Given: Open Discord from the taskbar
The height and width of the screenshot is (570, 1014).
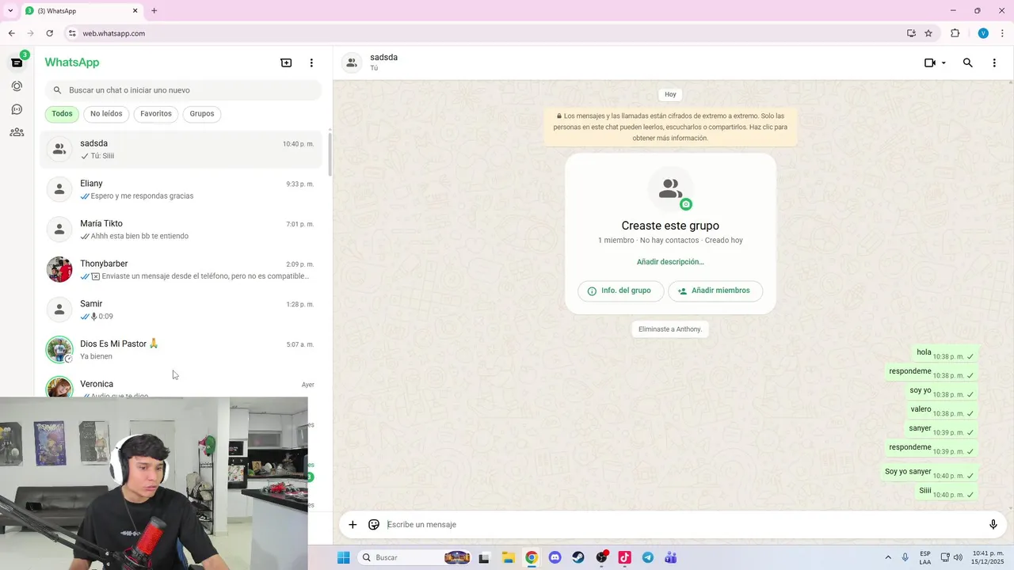Looking at the screenshot, I should pos(555,557).
